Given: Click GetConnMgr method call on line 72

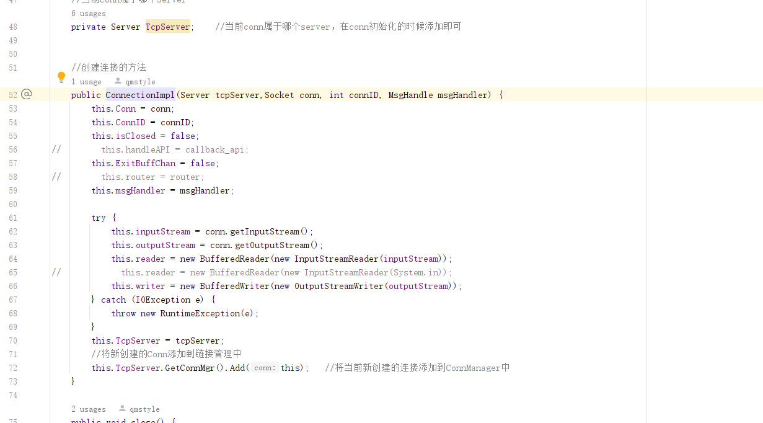Looking at the screenshot, I should pyautogui.click(x=190, y=368).
